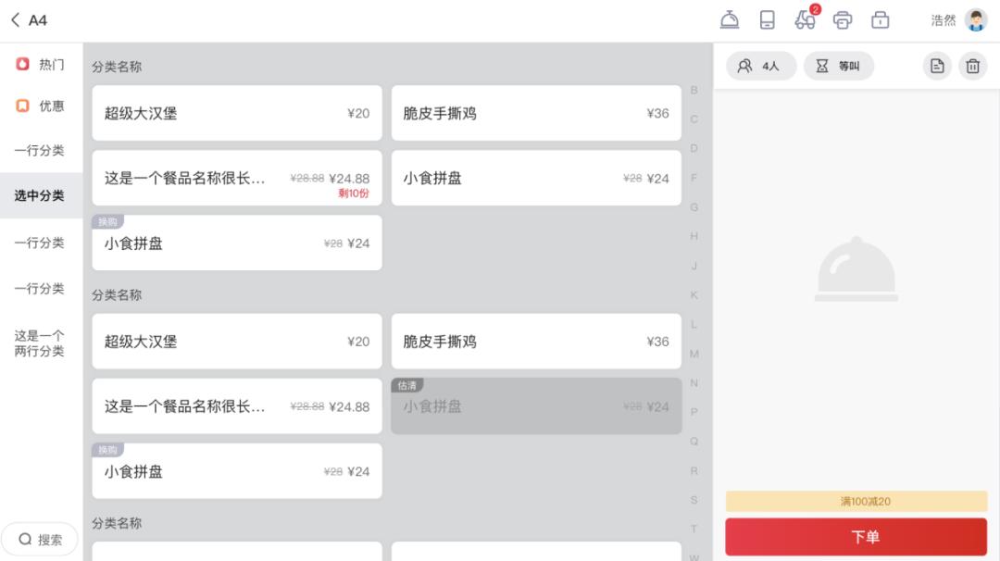This screenshot has width=1000, height=561.
Task: Click the 满100减20 promotion banner
Action: [855, 501]
